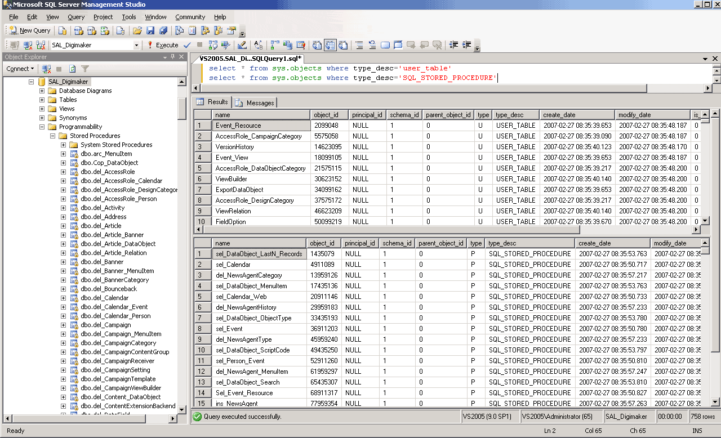Collapse the Programmability folder
The height and width of the screenshot is (438, 721).
coord(42,127)
